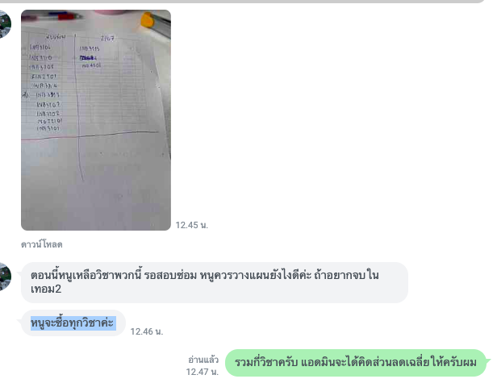This screenshot has height=379, width=497.
Task: Open sender's avatar beside the text message
Action: click(5, 277)
